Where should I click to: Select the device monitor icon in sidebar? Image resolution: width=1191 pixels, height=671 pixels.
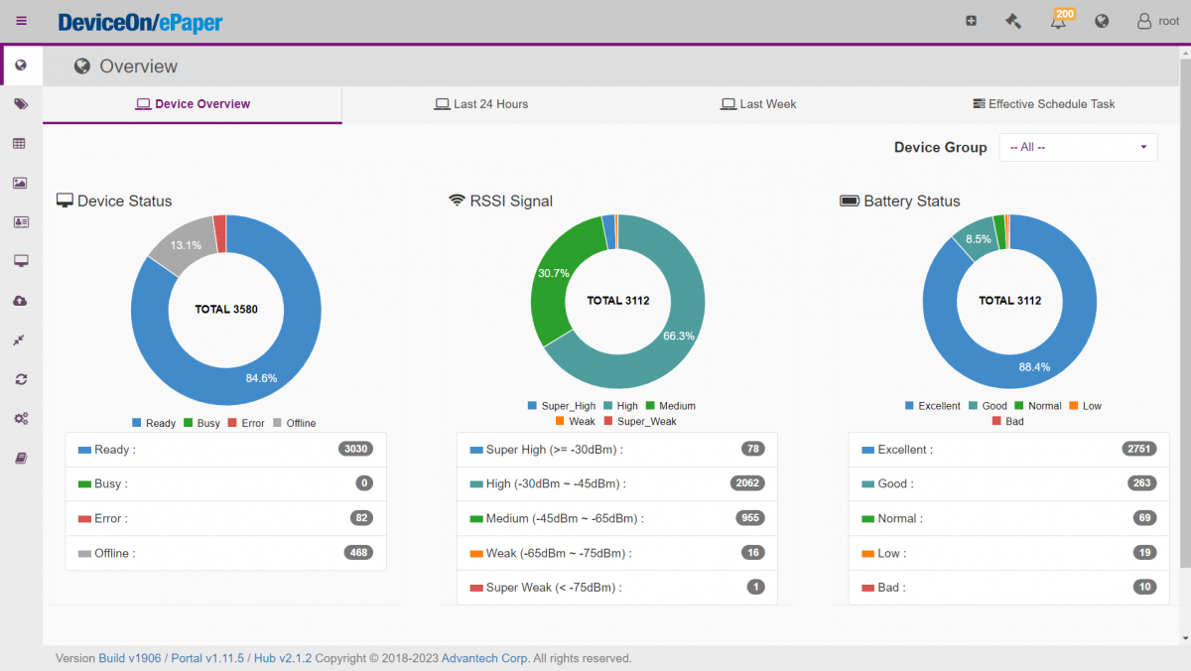[x=20, y=260]
